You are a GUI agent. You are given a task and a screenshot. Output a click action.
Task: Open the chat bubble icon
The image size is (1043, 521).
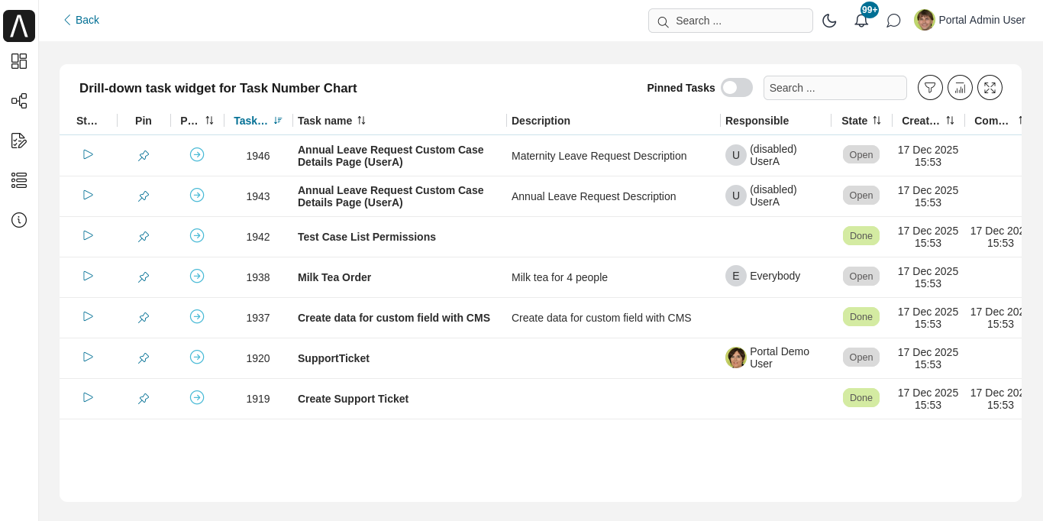point(893,21)
